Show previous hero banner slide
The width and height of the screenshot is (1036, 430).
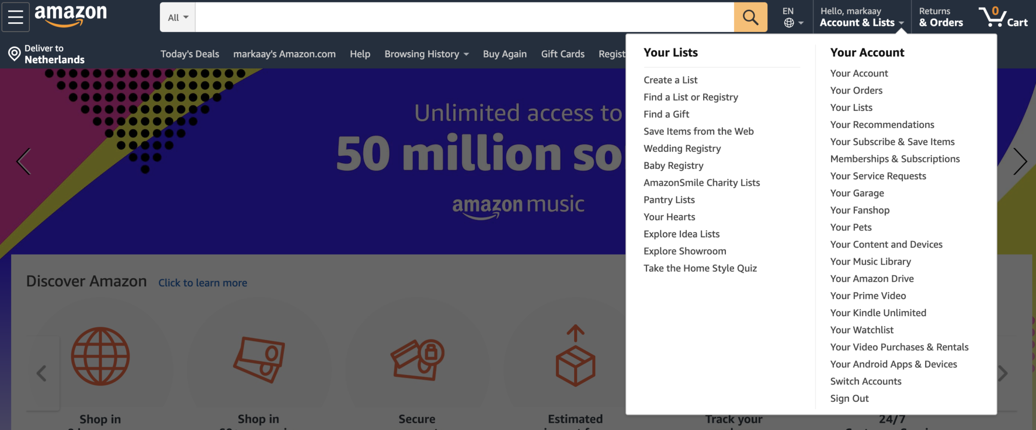click(x=23, y=161)
